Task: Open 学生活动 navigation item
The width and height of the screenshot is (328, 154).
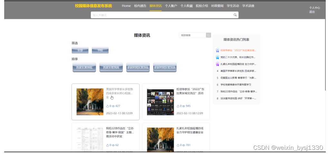Action: coord(233,6)
